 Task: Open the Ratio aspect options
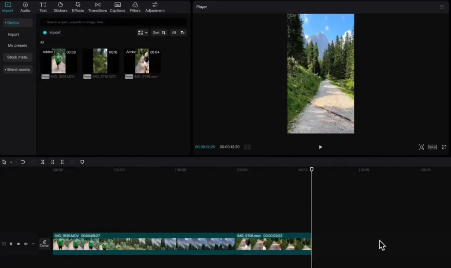(x=433, y=147)
